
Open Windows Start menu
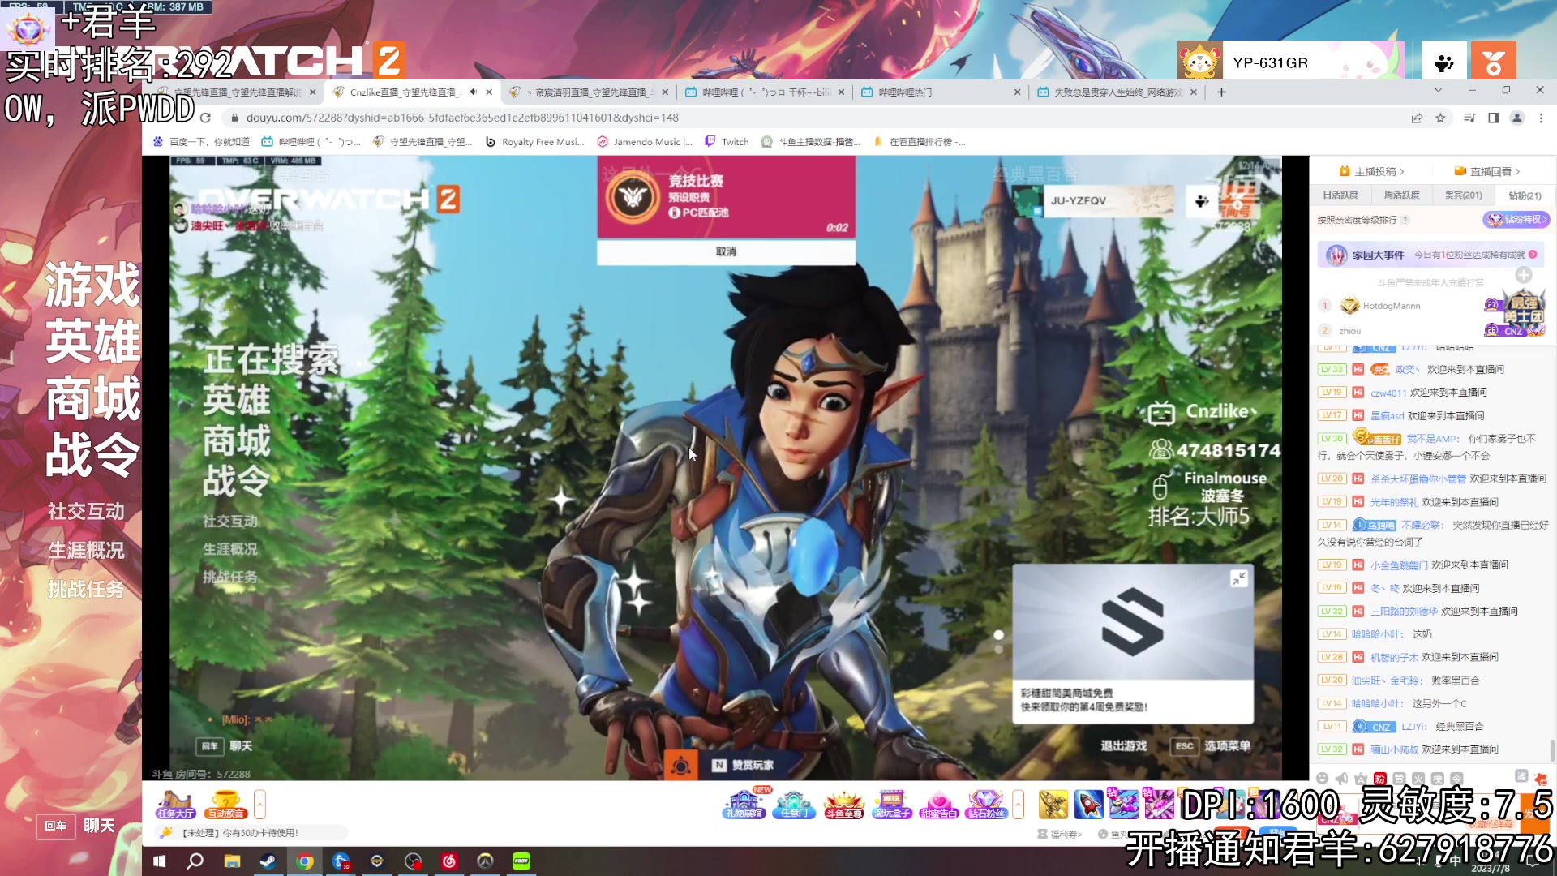(x=160, y=861)
